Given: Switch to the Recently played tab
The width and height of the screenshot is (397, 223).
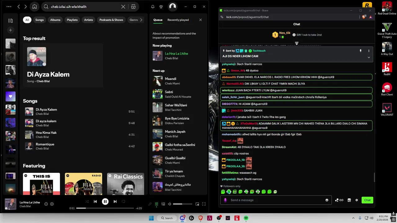Looking at the screenshot, I should (178, 20).
